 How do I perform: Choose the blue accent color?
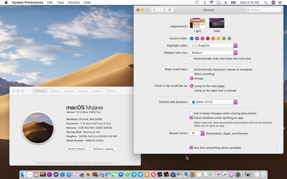(192, 38)
